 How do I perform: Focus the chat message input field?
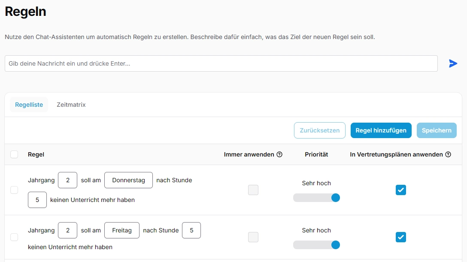221,63
